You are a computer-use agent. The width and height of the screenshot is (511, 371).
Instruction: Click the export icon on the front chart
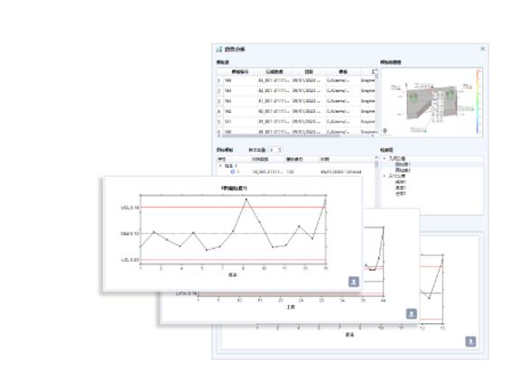tap(354, 282)
